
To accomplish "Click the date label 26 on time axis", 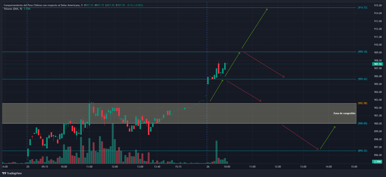I will (207, 167).
